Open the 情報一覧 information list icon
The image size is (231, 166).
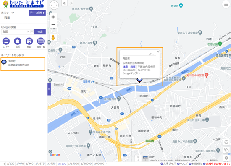pos(41,43)
